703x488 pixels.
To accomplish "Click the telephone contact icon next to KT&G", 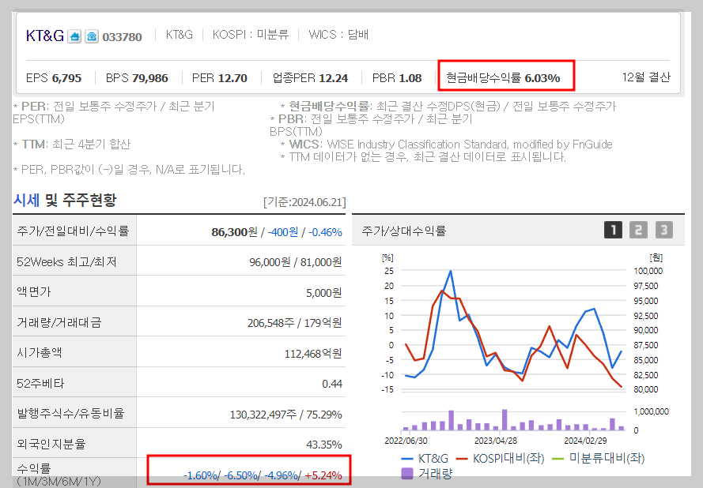I will click(x=92, y=36).
